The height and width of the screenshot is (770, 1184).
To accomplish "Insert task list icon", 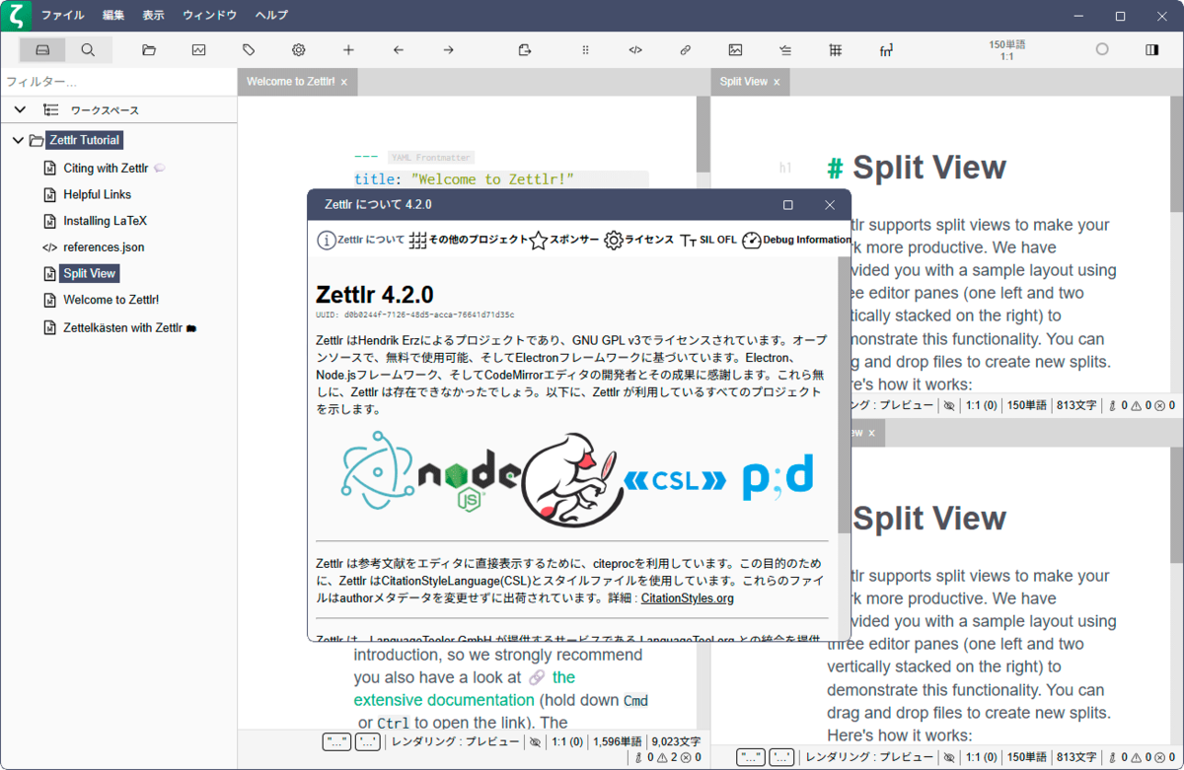I will click(784, 49).
